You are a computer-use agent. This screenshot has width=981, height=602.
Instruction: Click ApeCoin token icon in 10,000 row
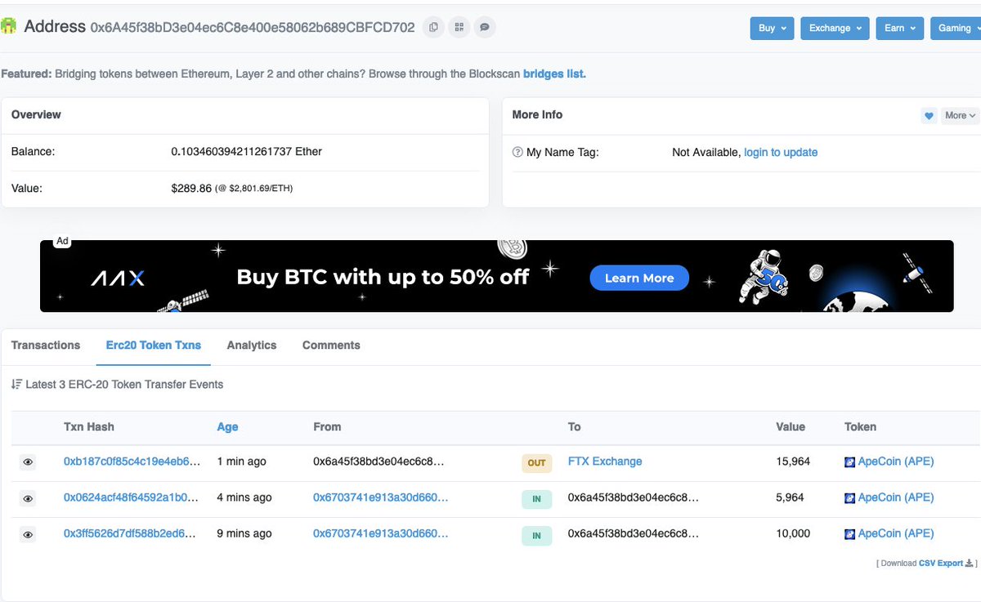coord(850,534)
